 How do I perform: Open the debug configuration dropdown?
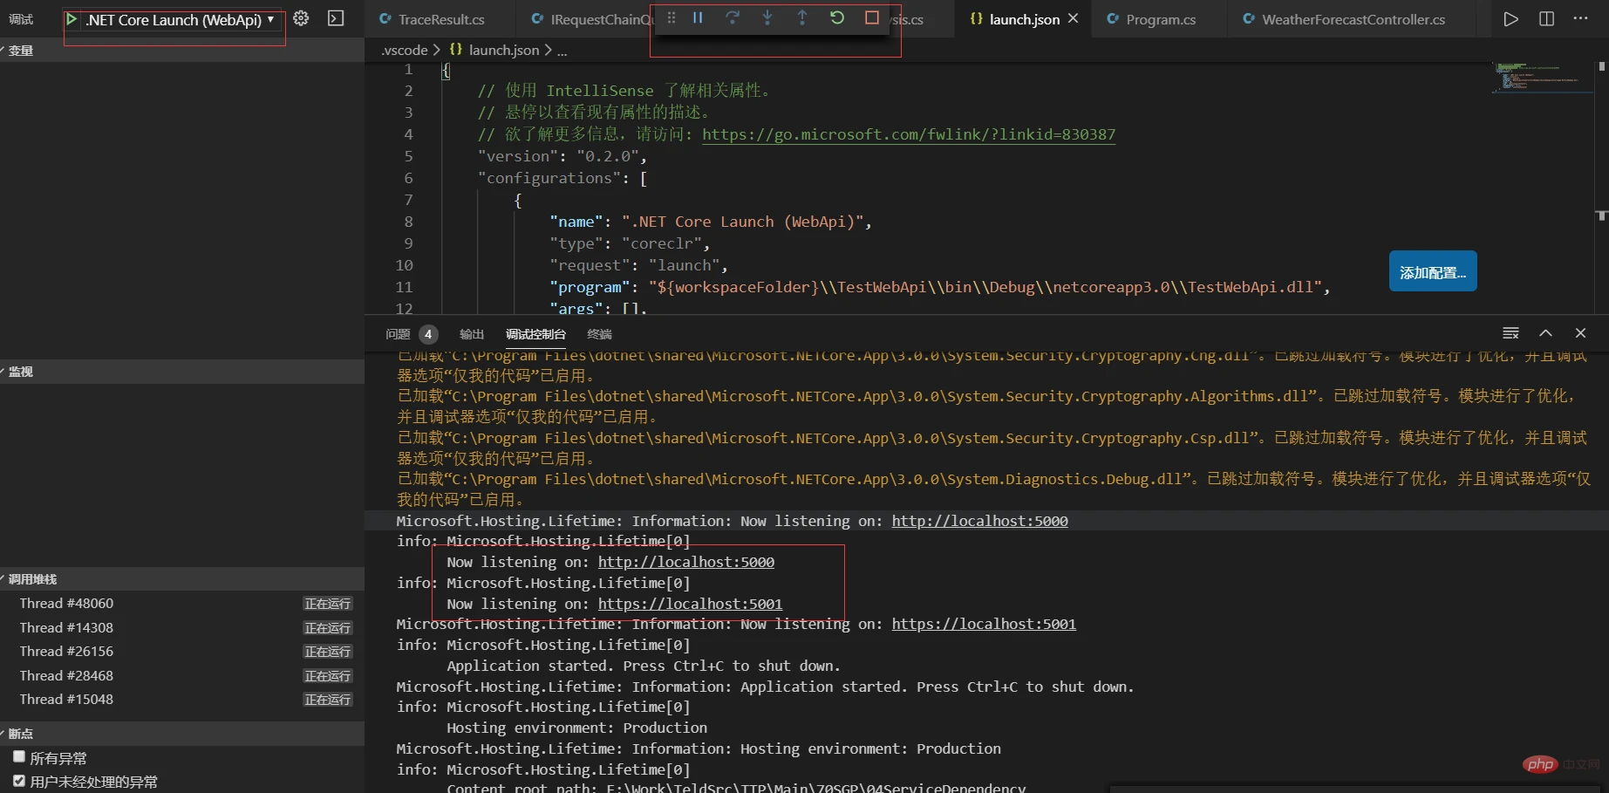tap(181, 19)
